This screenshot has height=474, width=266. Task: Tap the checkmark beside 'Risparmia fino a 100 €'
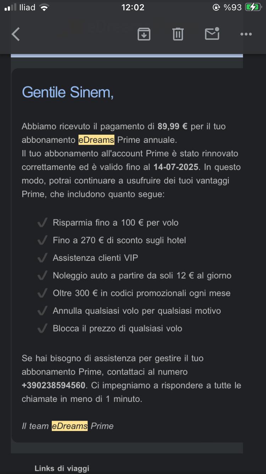coord(42,222)
